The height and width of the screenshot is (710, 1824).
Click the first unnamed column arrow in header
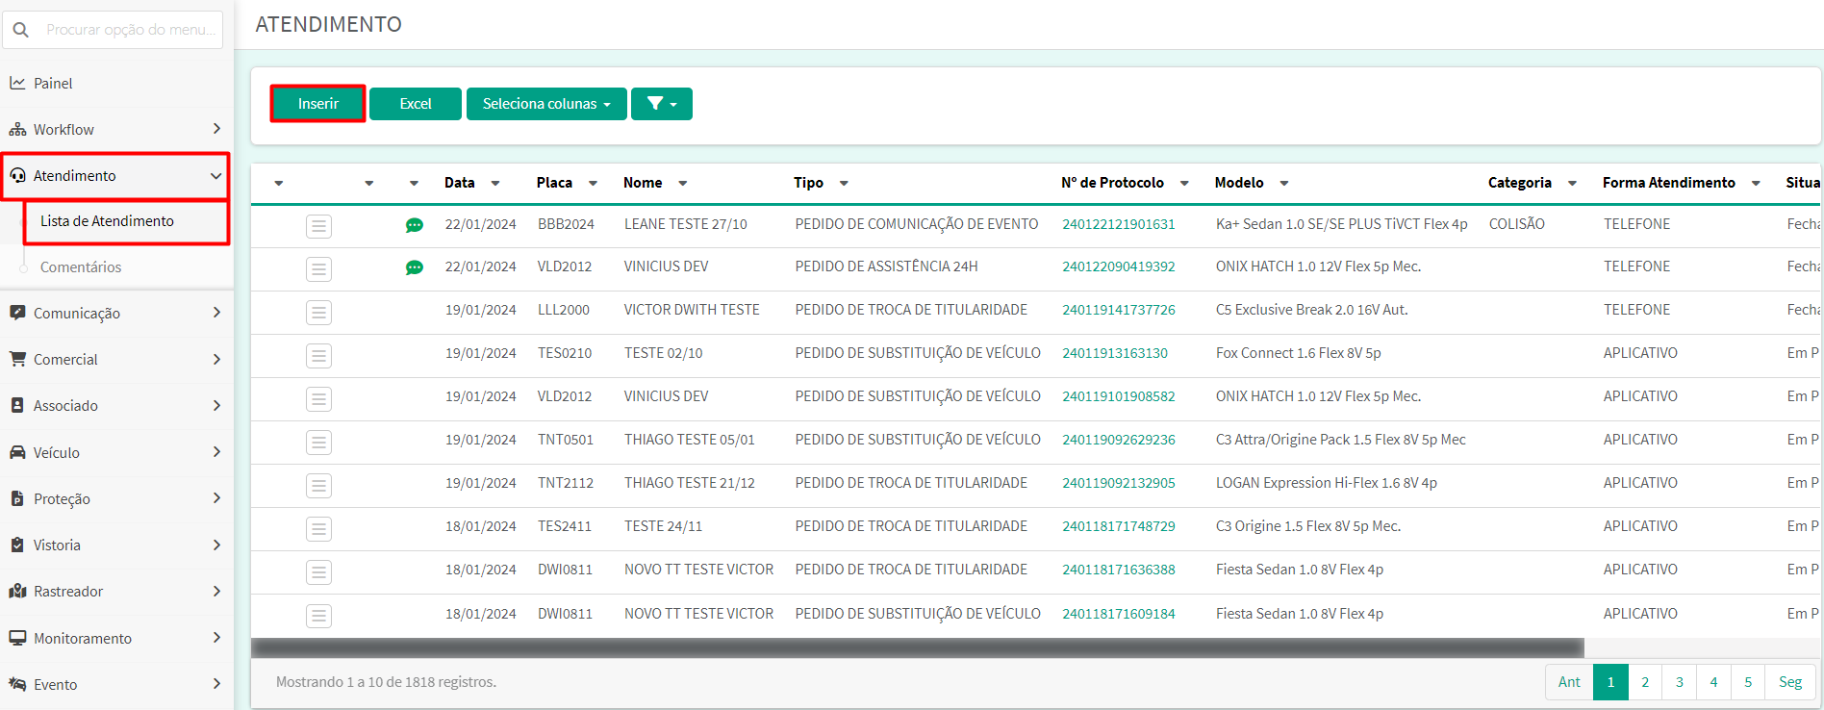(x=279, y=184)
